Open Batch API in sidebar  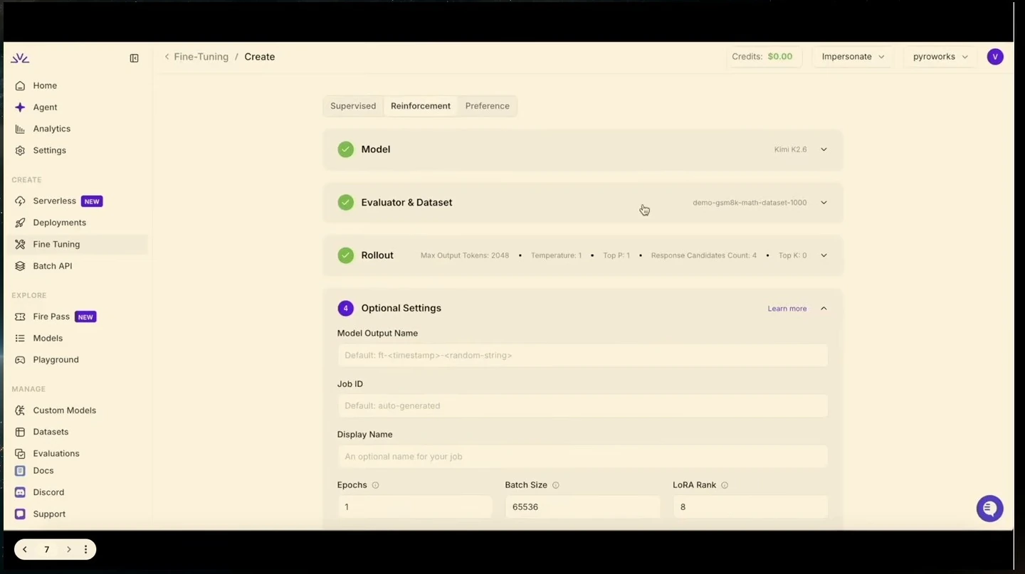click(x=52, y=266)
